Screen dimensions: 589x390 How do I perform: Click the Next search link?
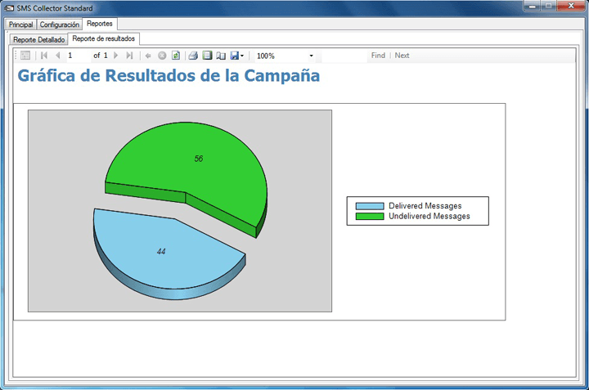click(402, 56)
